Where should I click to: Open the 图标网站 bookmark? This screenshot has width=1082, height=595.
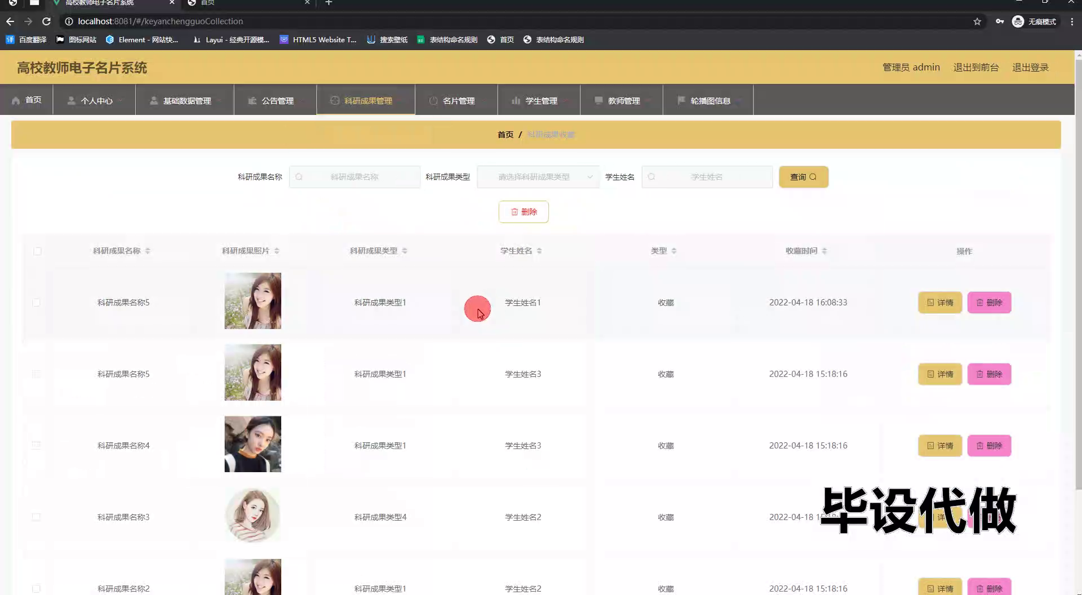[x=76, y=39]
